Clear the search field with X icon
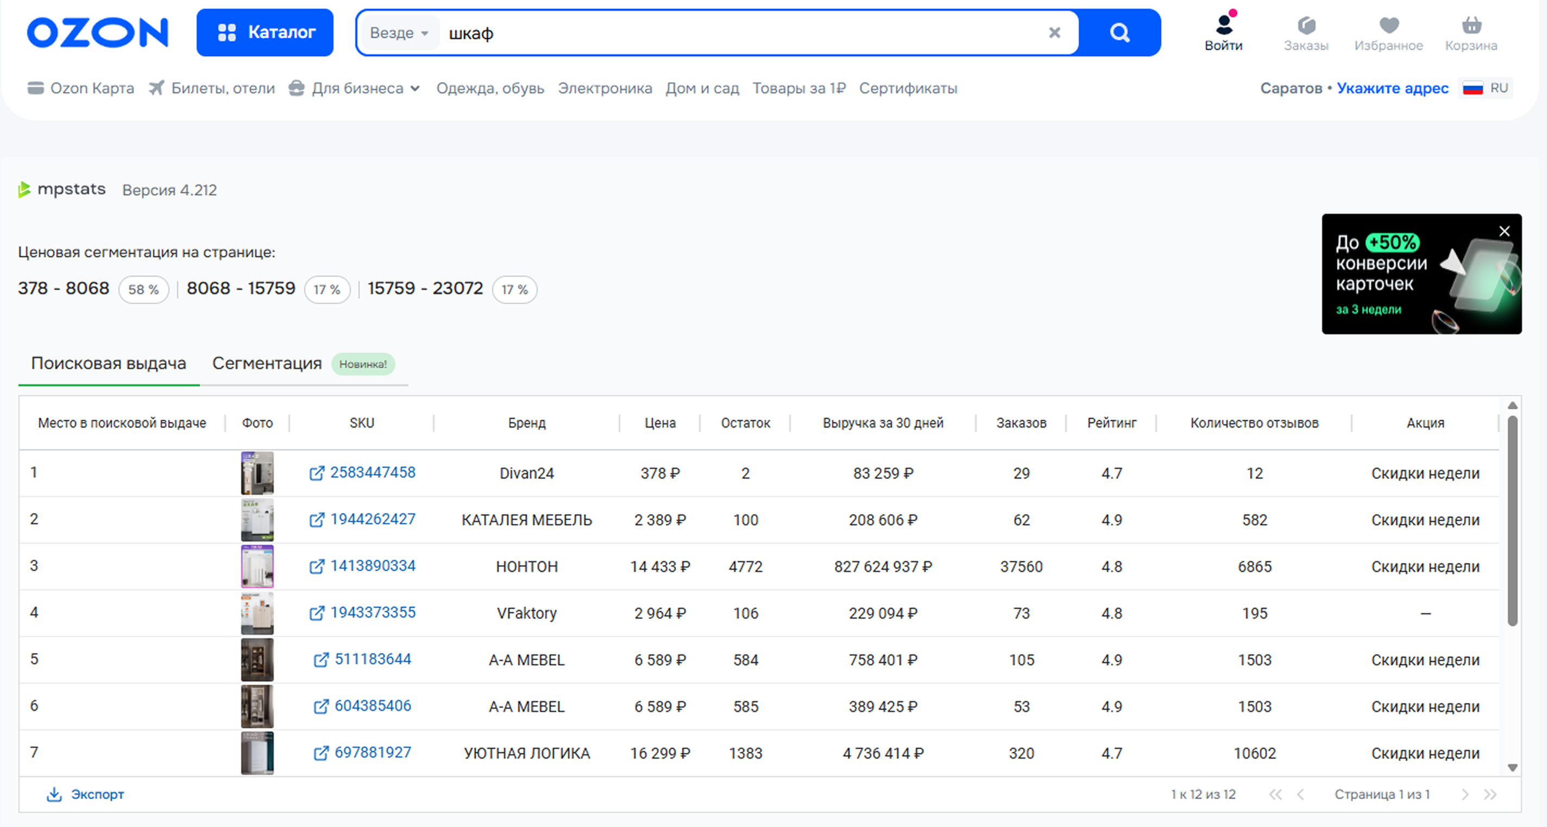The width and height of the screenshot is (1547, 827). coord(1054,33)
